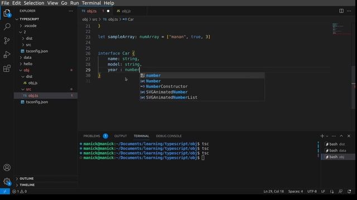Viewport: 357px width, 200px height.
Task: Switch to the Terminal panel tab
Action: pyautogui.click(x=141, y=136)
